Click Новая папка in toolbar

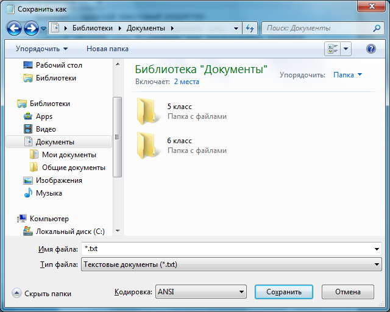(107, 49)
